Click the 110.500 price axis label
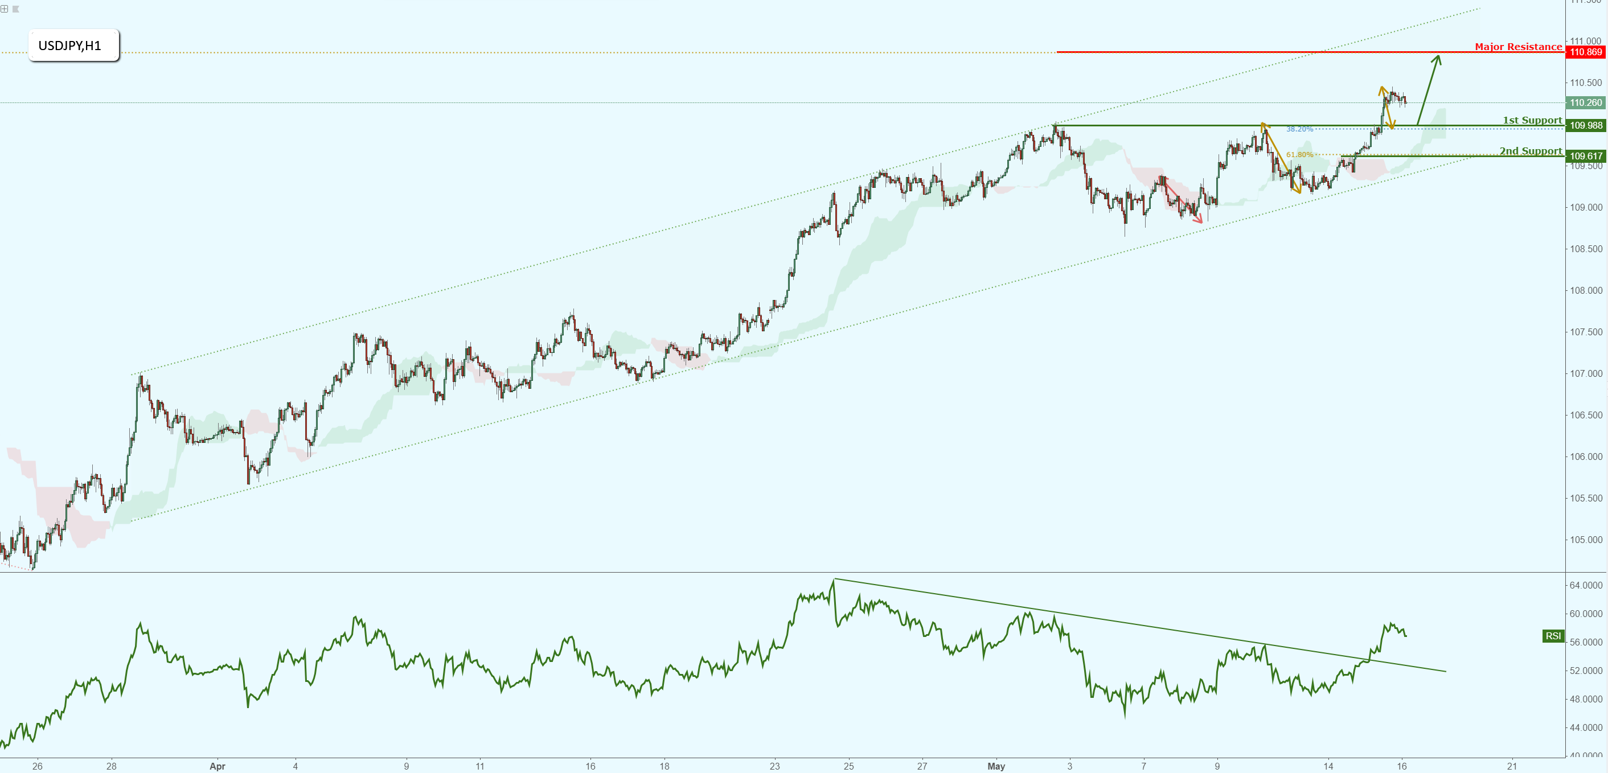Viewport: 1608px width, 773px height. pyautogui.click(x=1586, y=83)
